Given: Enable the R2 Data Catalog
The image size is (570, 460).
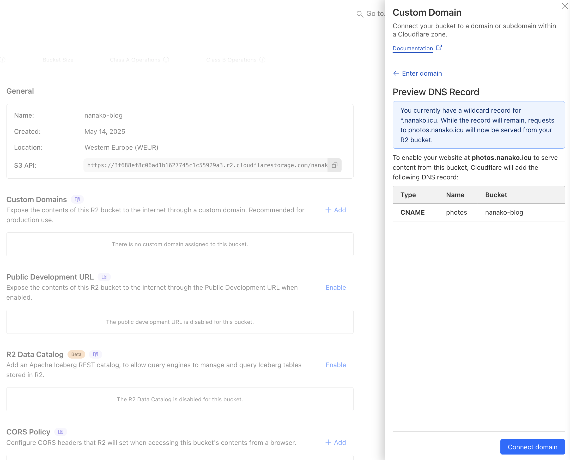Looking at the screenshot, I should pyautogui.click(x=336, y=365).
